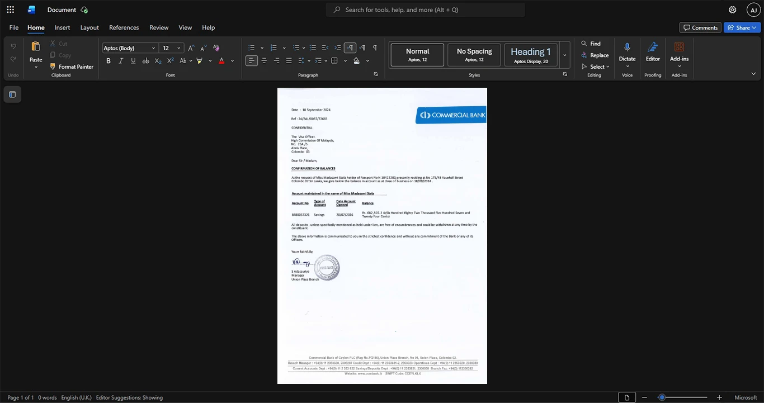This screenshot has width=764, height=403.
Task: Click the red font color button
Action: 221,60
